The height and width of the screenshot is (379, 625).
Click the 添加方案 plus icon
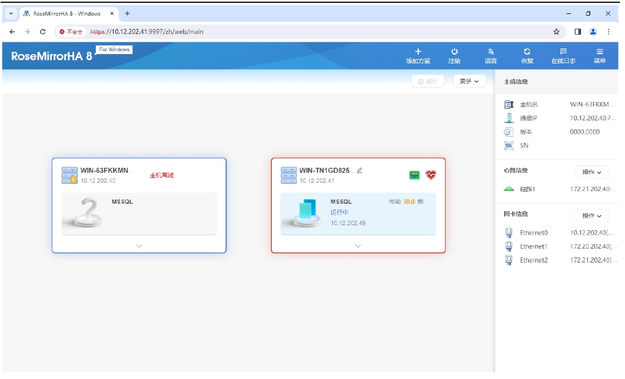click(418, 51)
